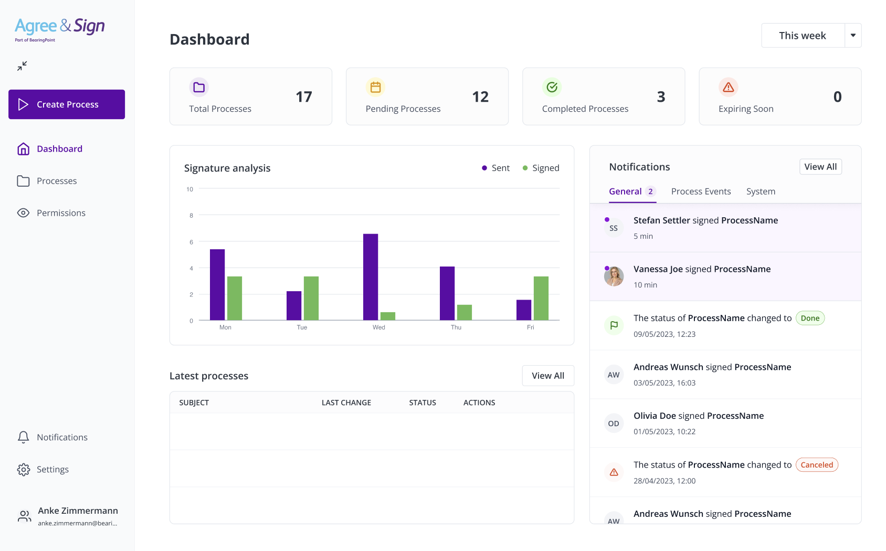This screenshot has height=551, width=886.
Task: Click the Pending Processes calendar icon
Action: tap(375, 87)
